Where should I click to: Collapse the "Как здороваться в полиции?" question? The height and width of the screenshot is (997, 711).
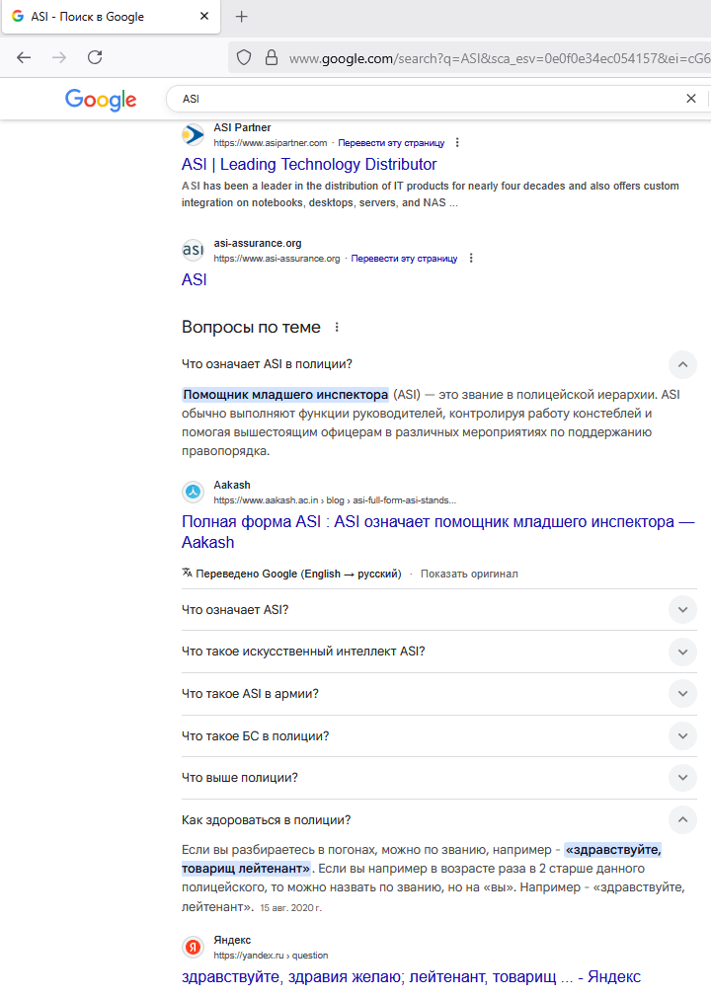coord(682,820)
